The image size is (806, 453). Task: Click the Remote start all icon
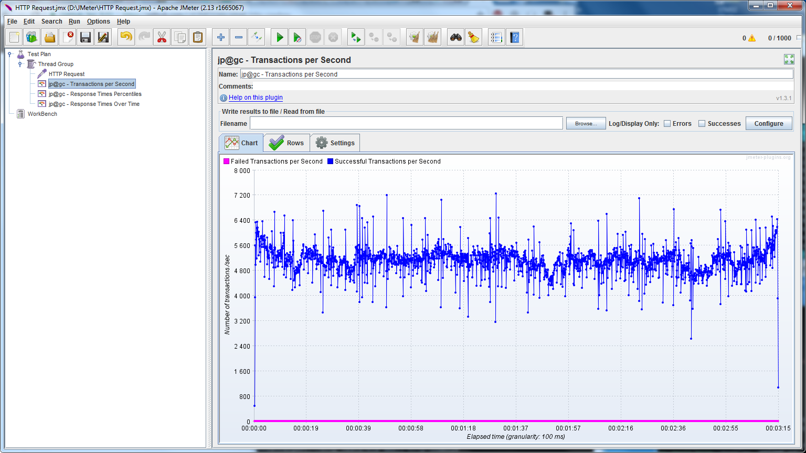(356, 37)
